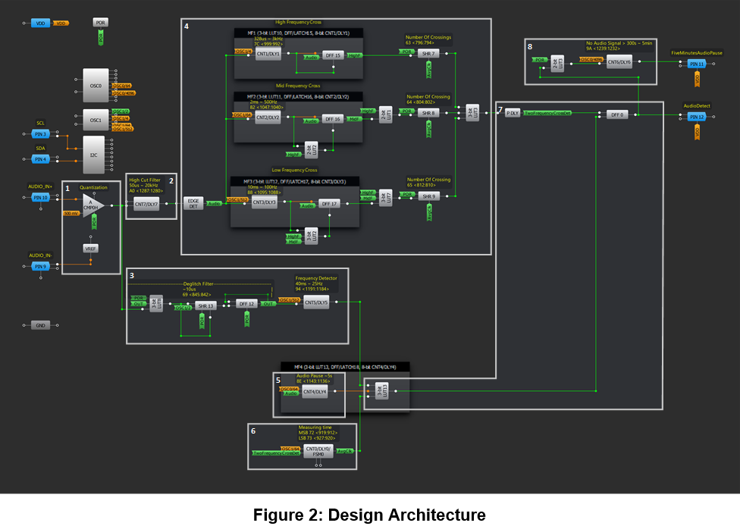Click the P DLY block
Viewport: 740px width, 526px height.
(x=513, y=112)
